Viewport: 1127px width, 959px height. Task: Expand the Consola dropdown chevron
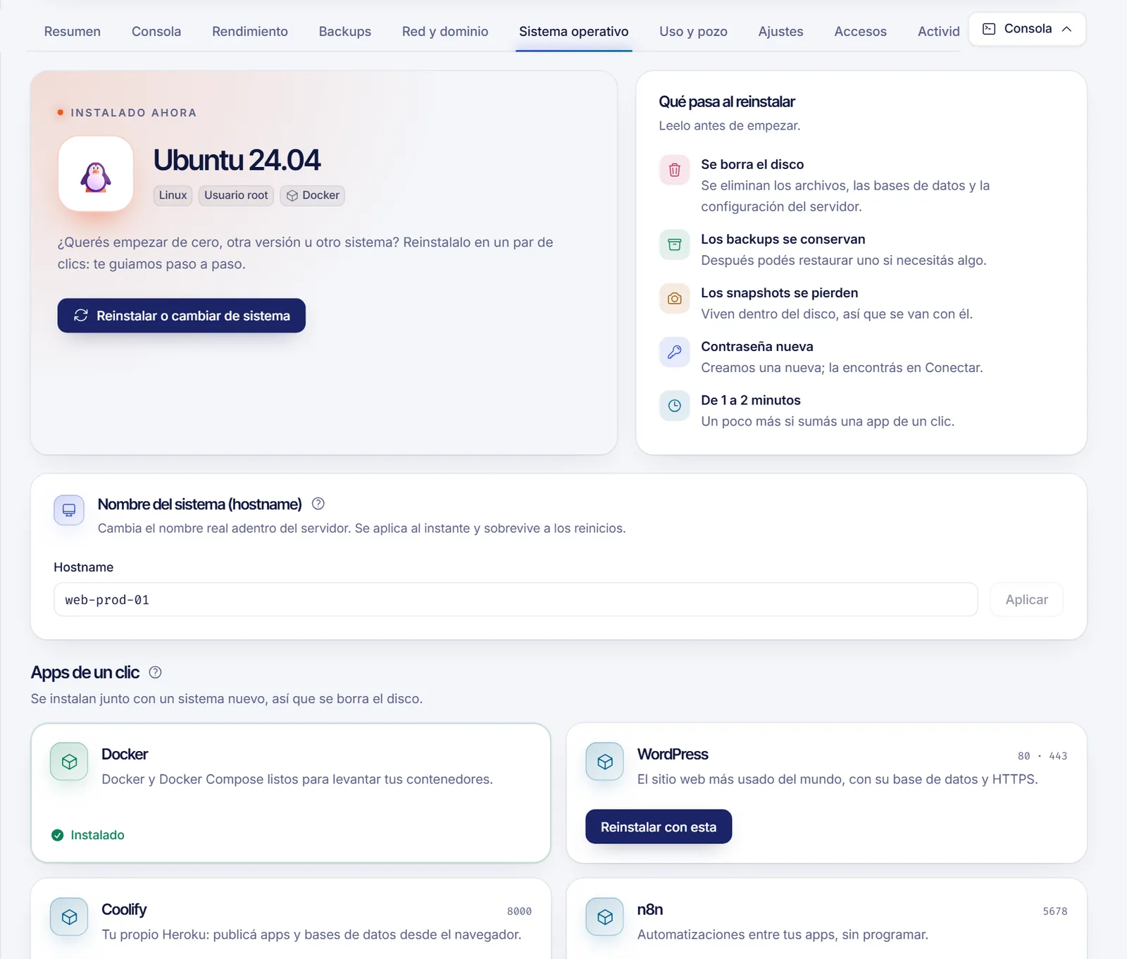[1066, 29]
